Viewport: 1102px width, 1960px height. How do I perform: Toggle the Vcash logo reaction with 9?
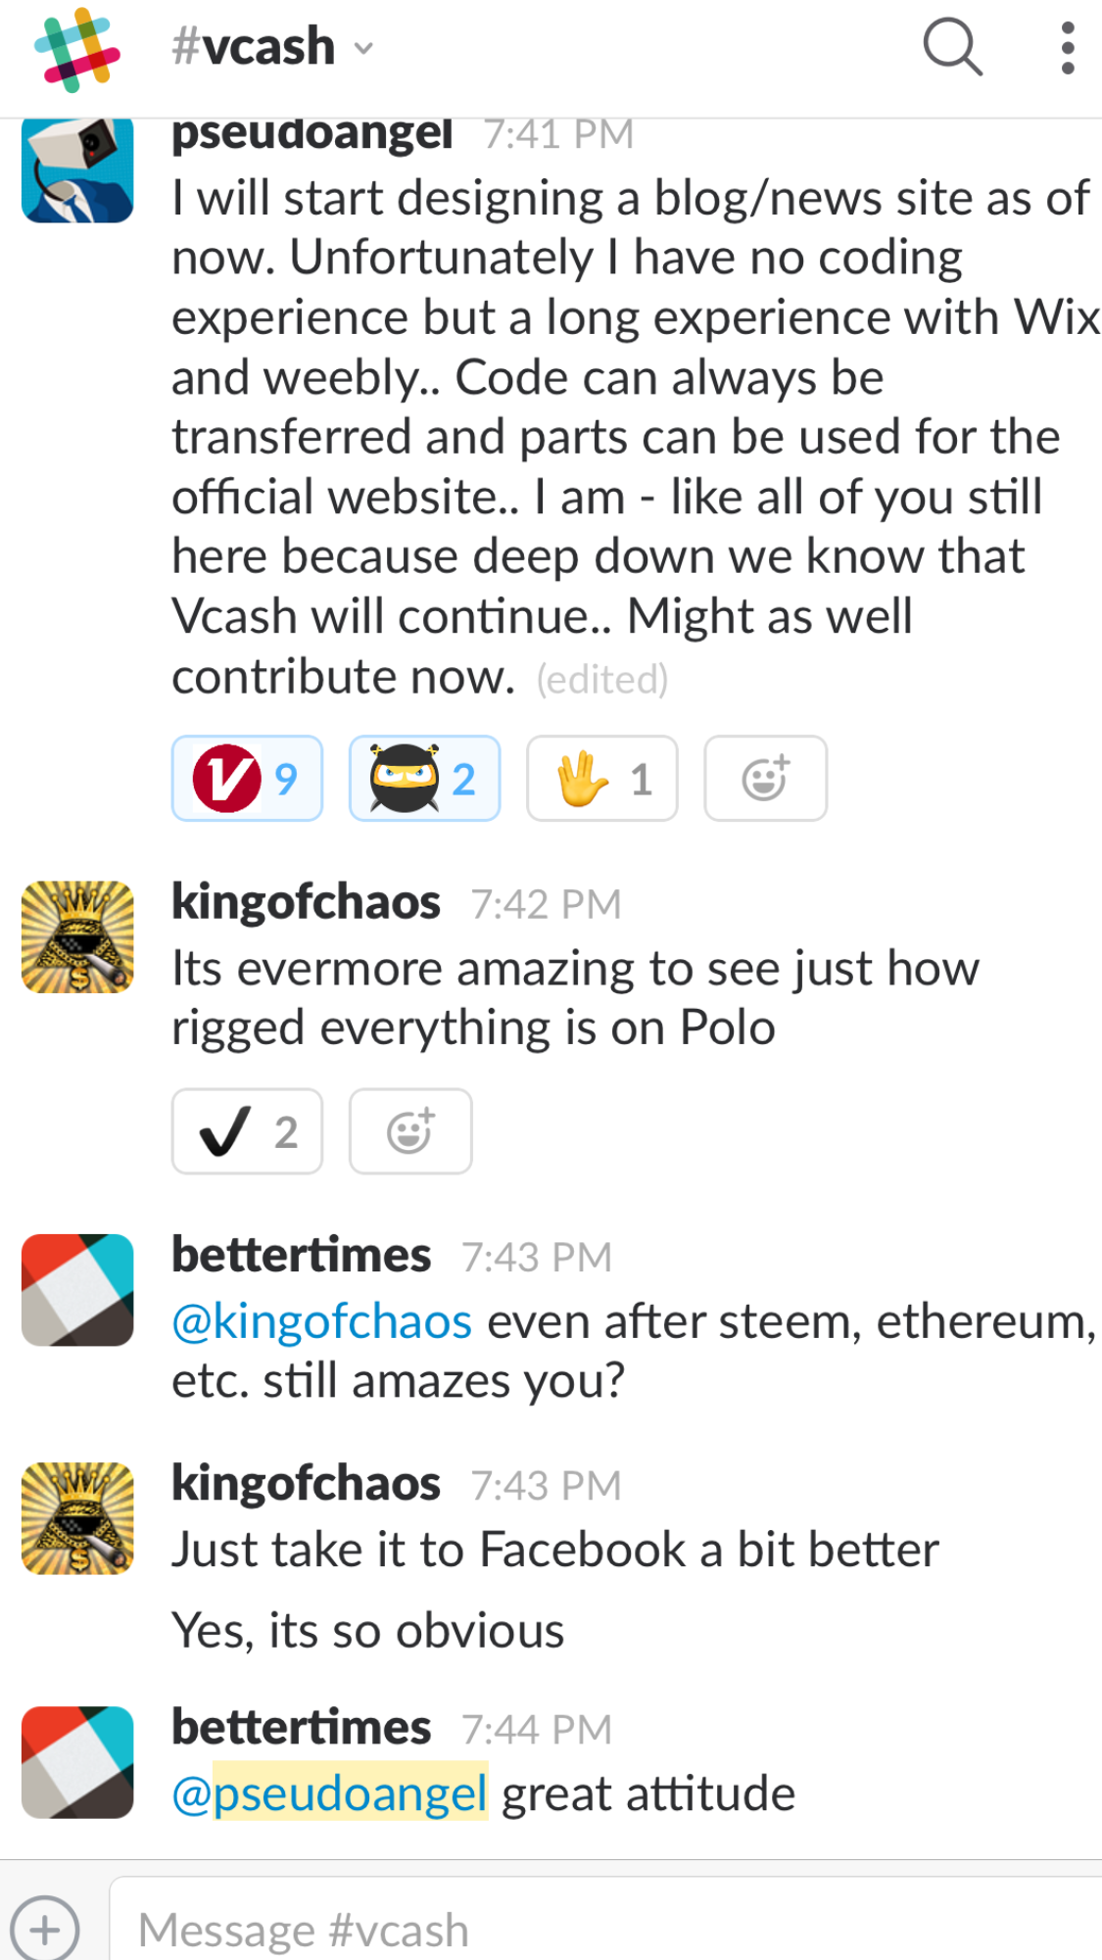[247, 778]
